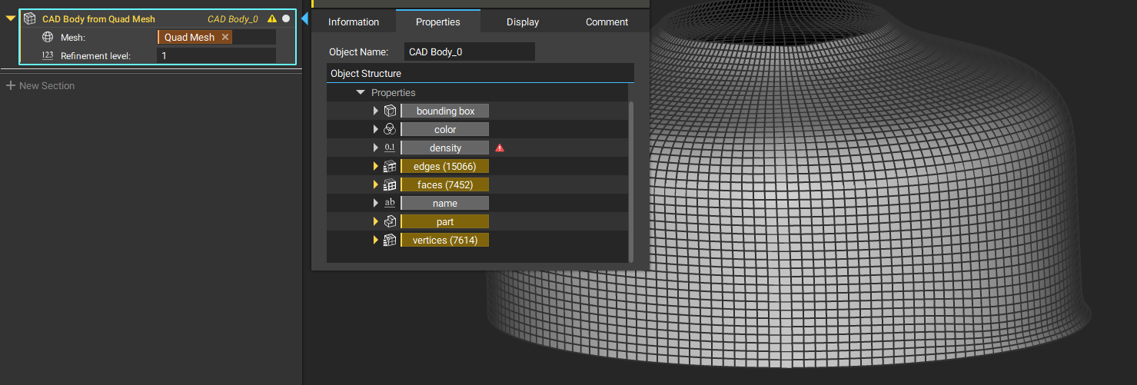Remove the Quad Mesh tag with its X

point(225,37)
